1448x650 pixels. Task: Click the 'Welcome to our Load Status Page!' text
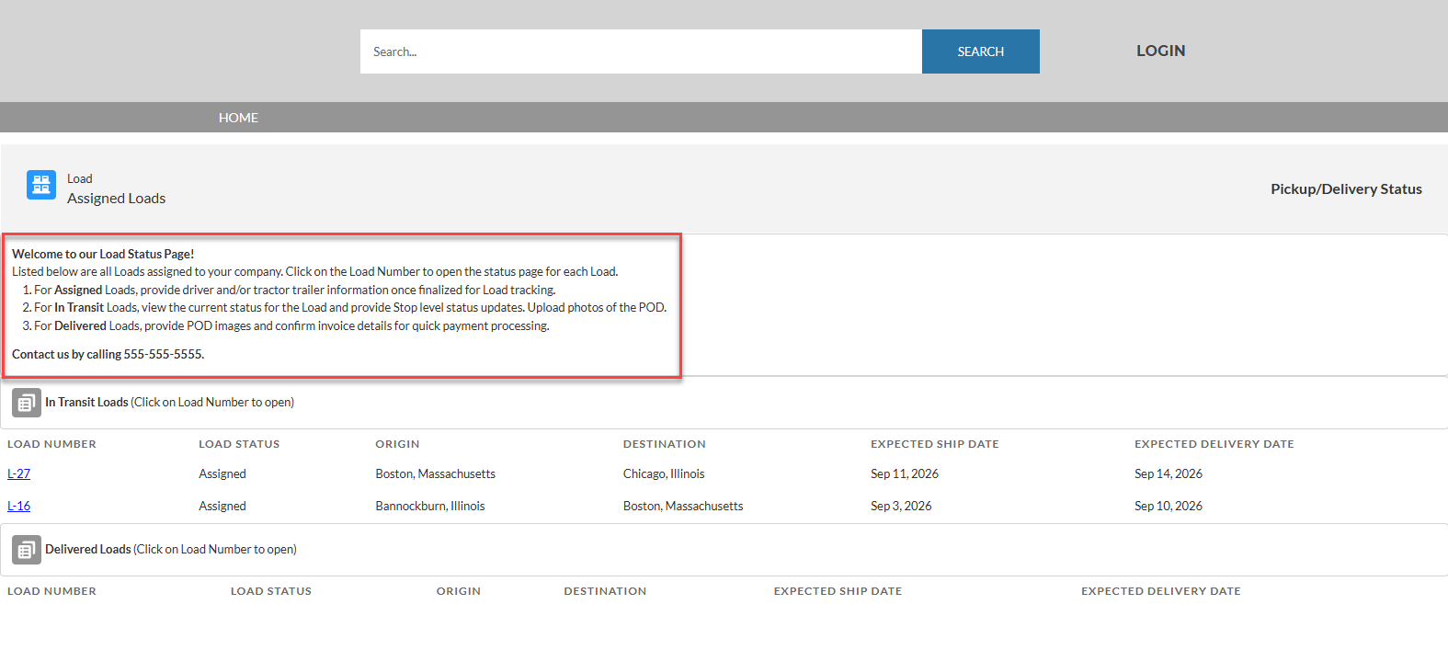coord(103,254)
